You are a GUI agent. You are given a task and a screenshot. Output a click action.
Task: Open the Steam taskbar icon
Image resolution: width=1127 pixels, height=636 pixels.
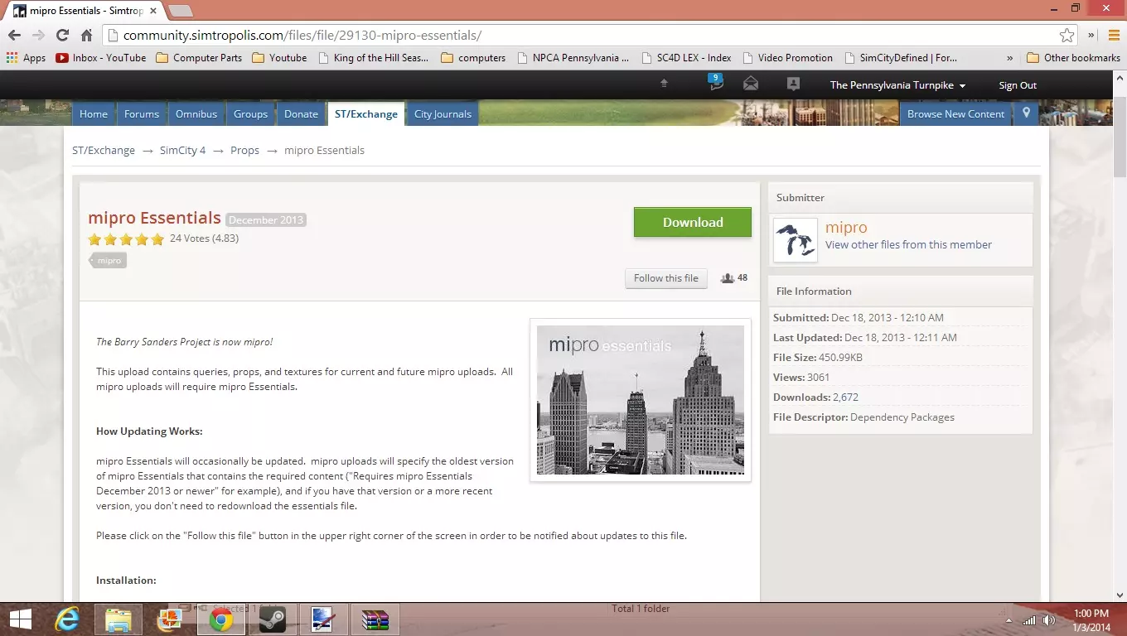(x=273, y=619)
